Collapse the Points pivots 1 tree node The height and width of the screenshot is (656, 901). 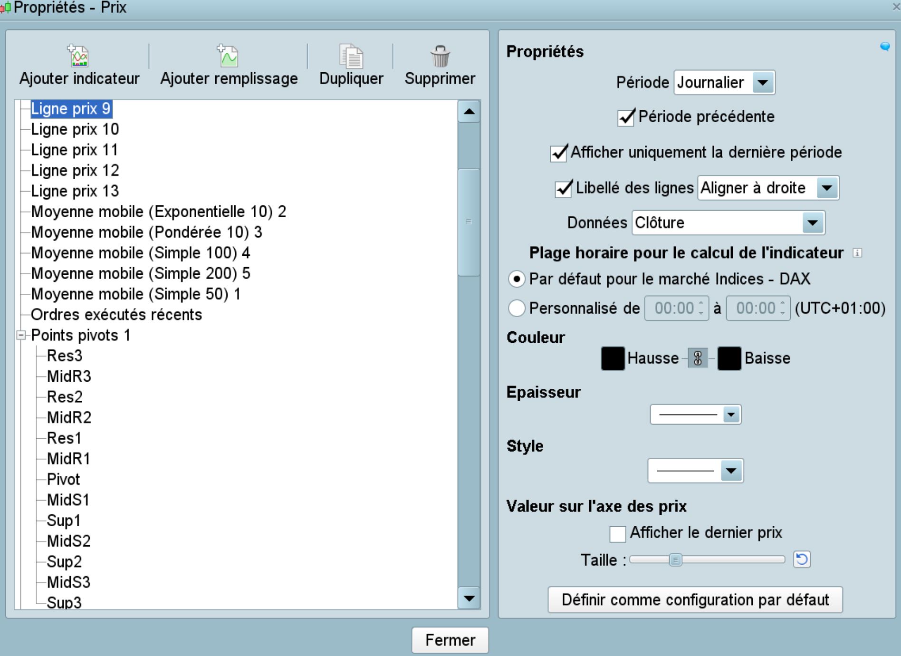[21, 336]
